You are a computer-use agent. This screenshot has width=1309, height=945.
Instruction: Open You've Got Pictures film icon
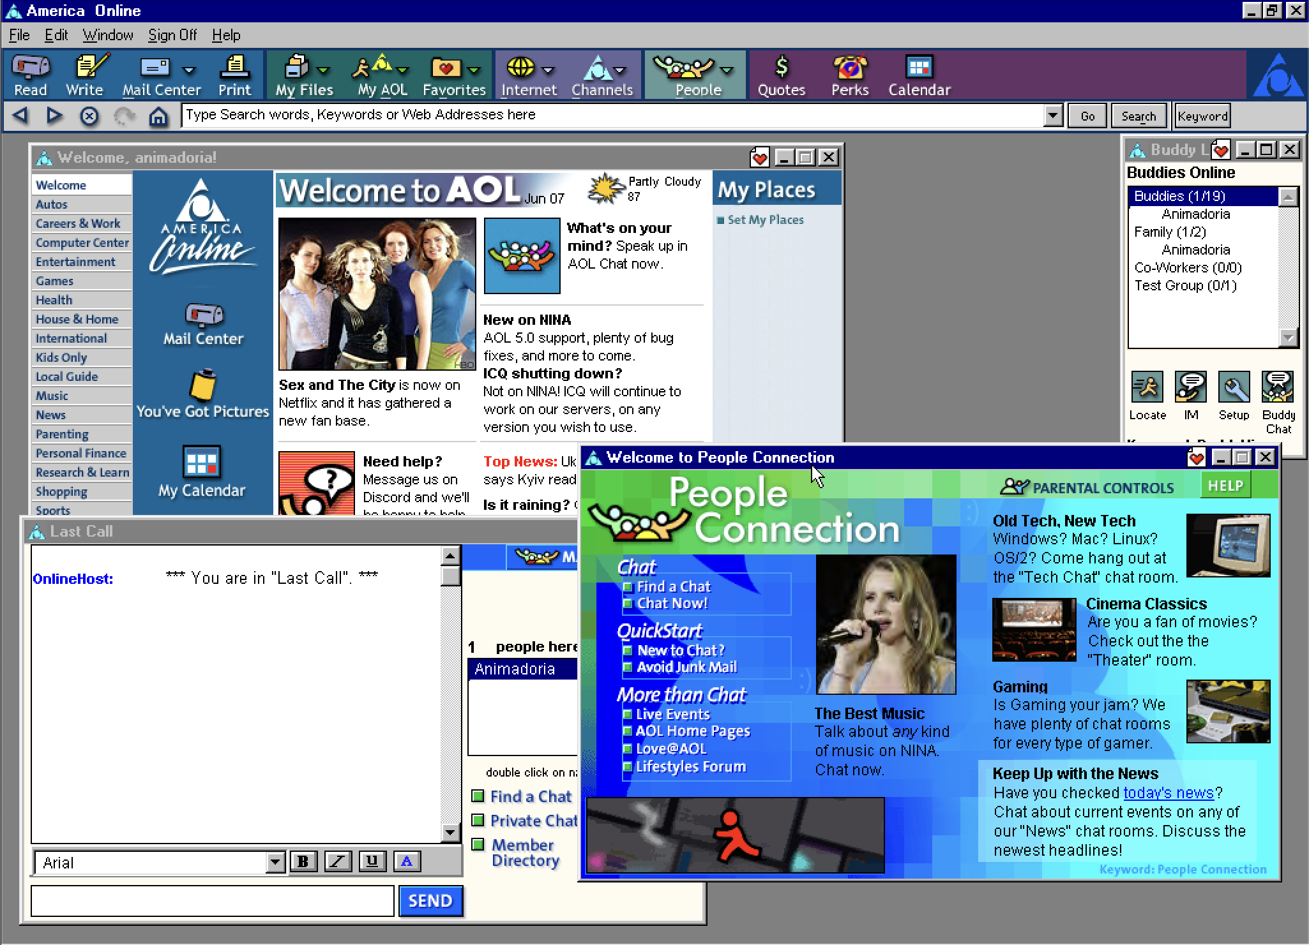[x=203, y=394]
